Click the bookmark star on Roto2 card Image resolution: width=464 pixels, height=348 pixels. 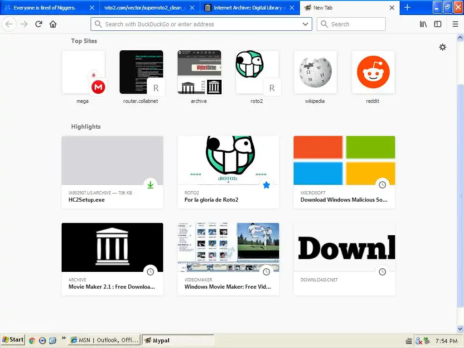266,185
